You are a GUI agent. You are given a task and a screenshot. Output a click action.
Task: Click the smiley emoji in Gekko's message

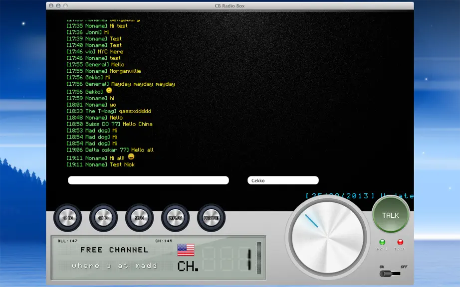point(109,91)
